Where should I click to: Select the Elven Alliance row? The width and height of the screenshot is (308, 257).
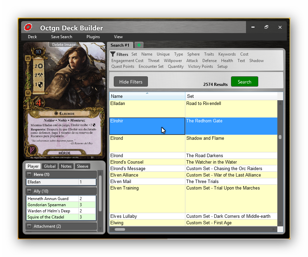point(193,175)
